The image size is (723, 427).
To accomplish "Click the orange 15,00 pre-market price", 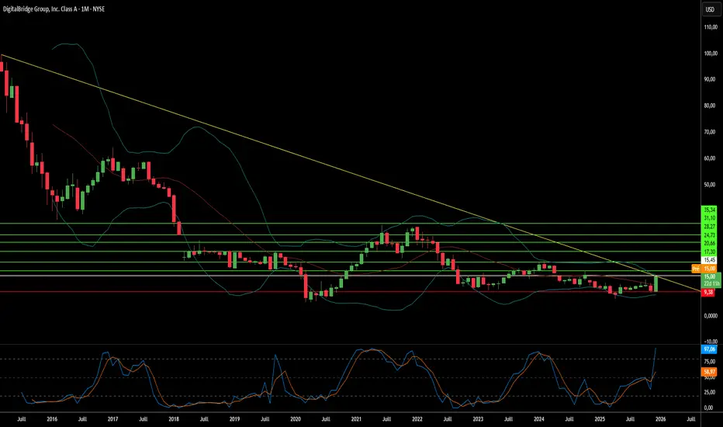I will click(x=709, y=269).
